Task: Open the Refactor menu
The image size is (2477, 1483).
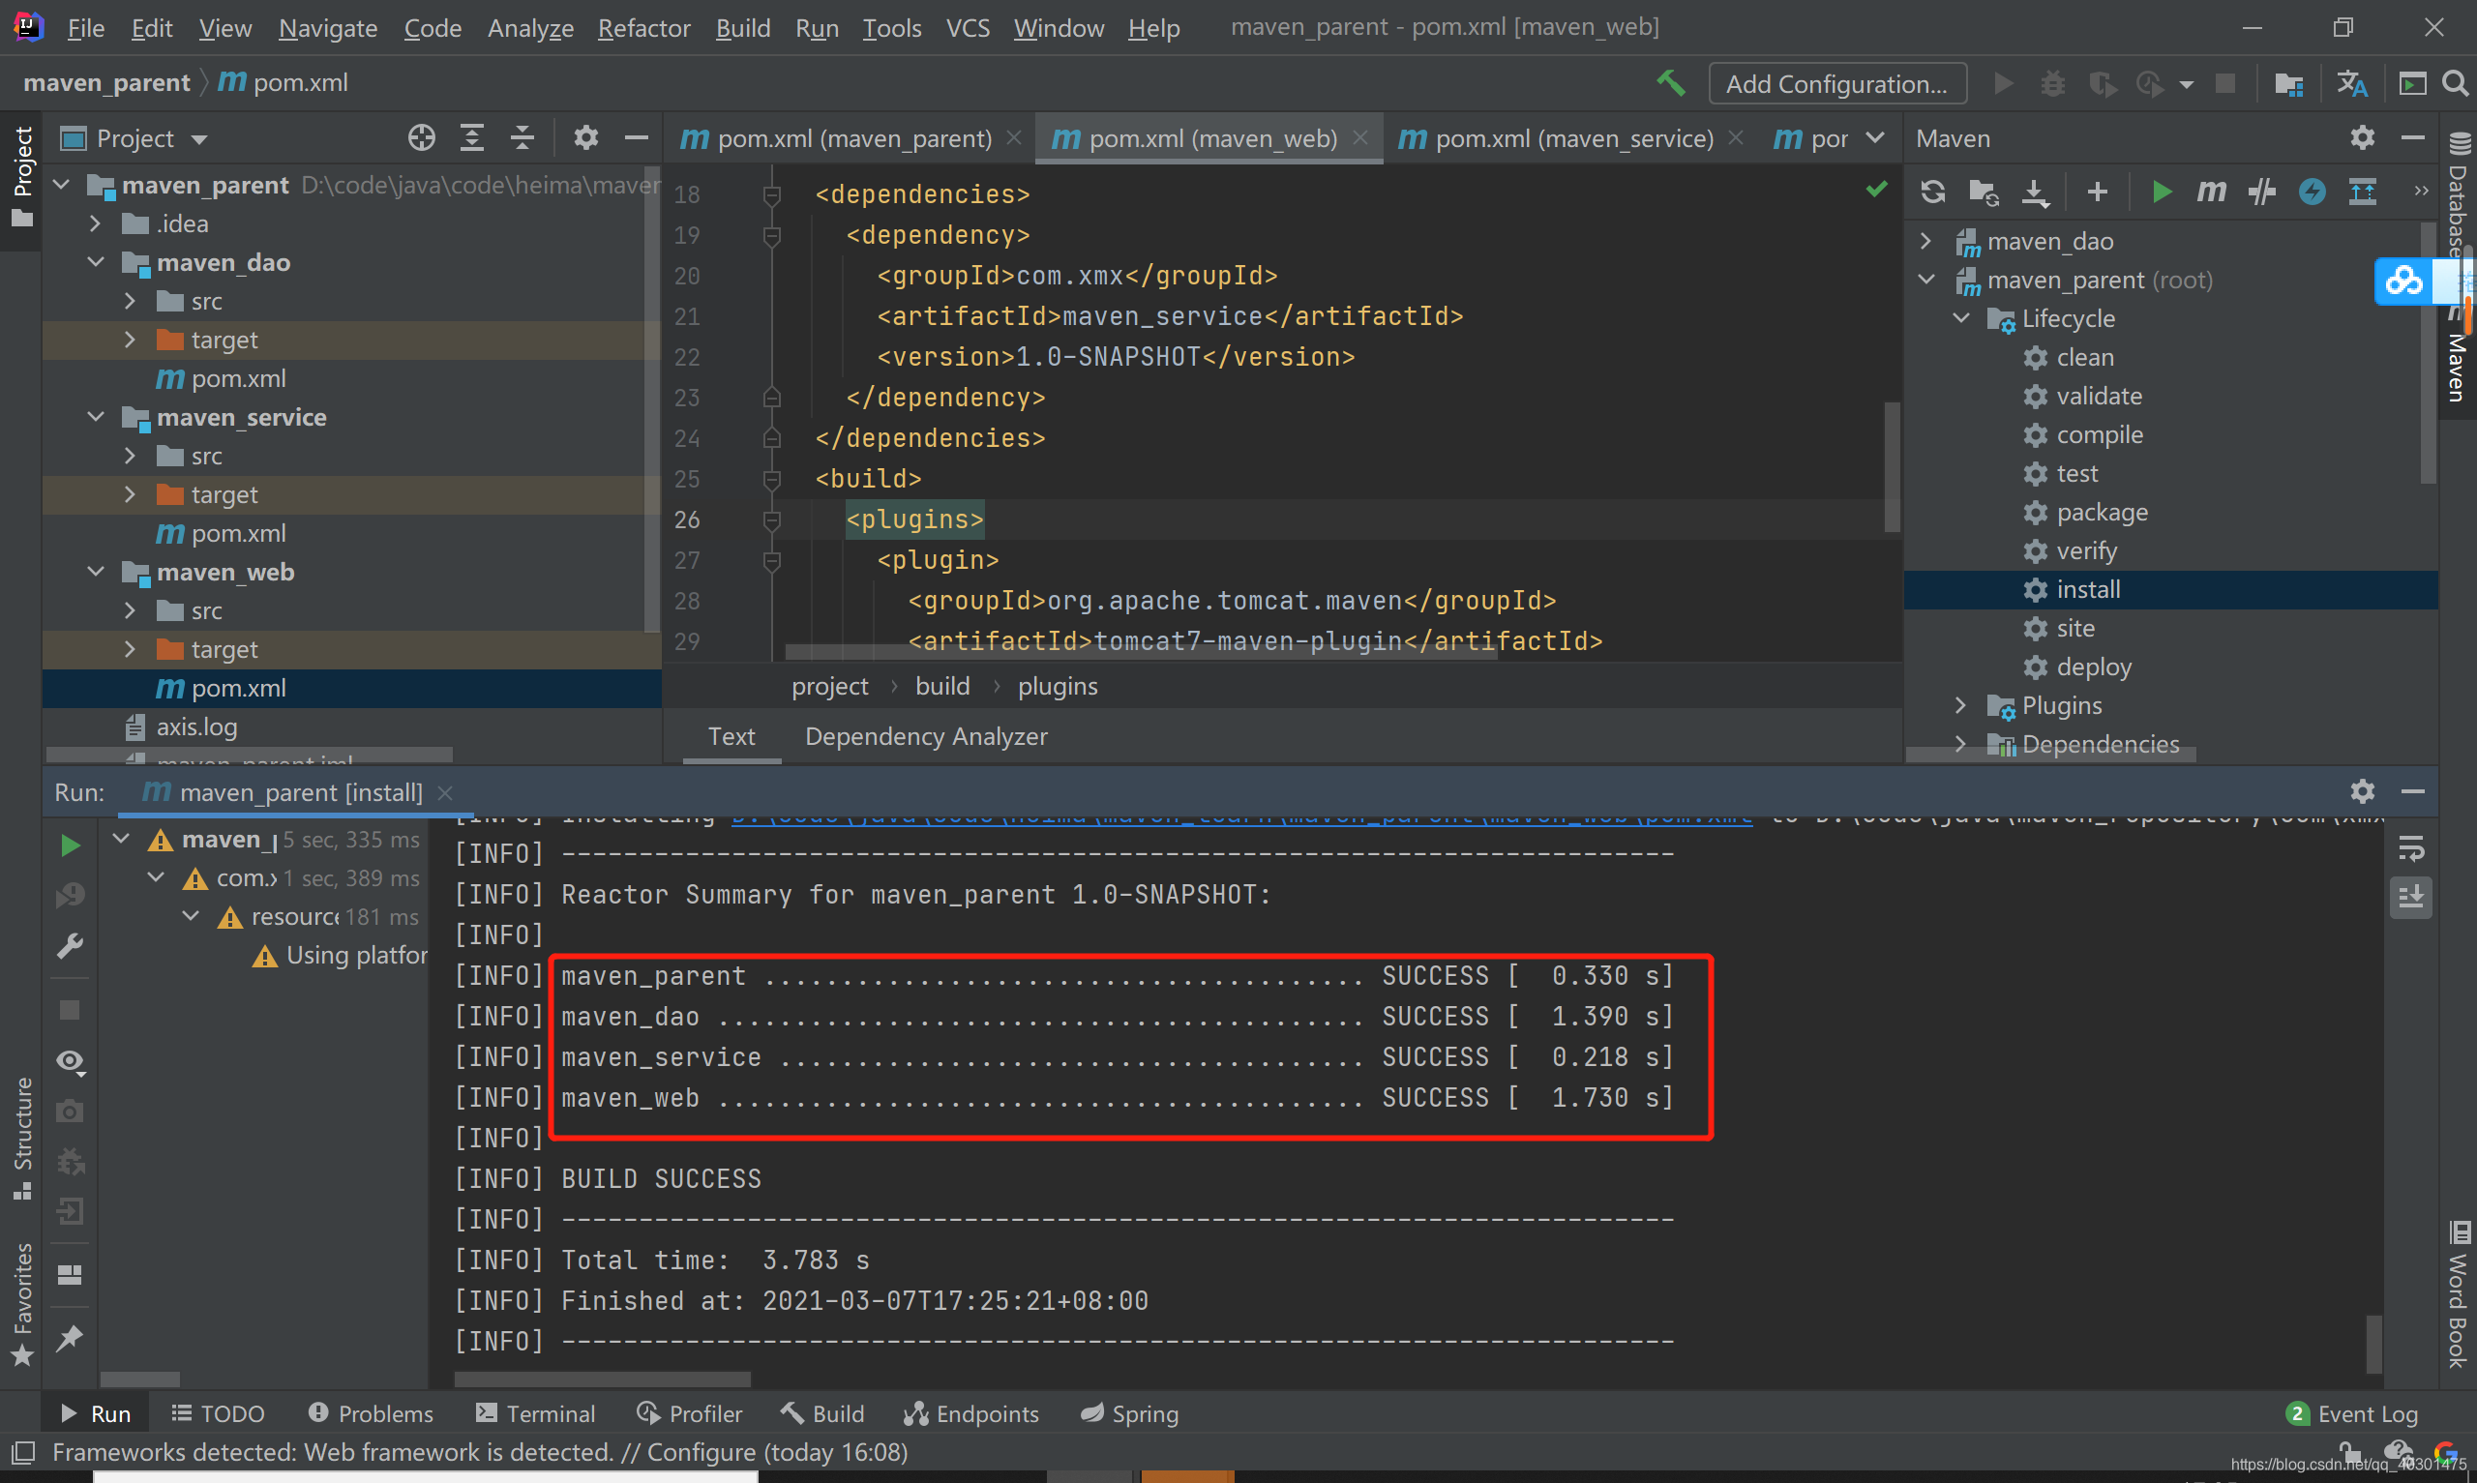Action: (643, 28)
